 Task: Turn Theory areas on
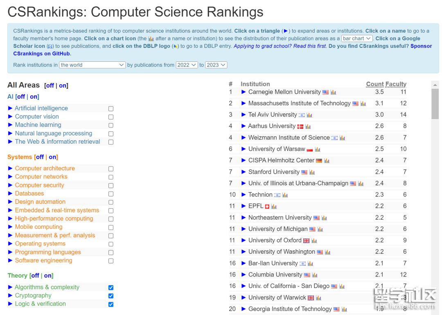click(48, 276)
